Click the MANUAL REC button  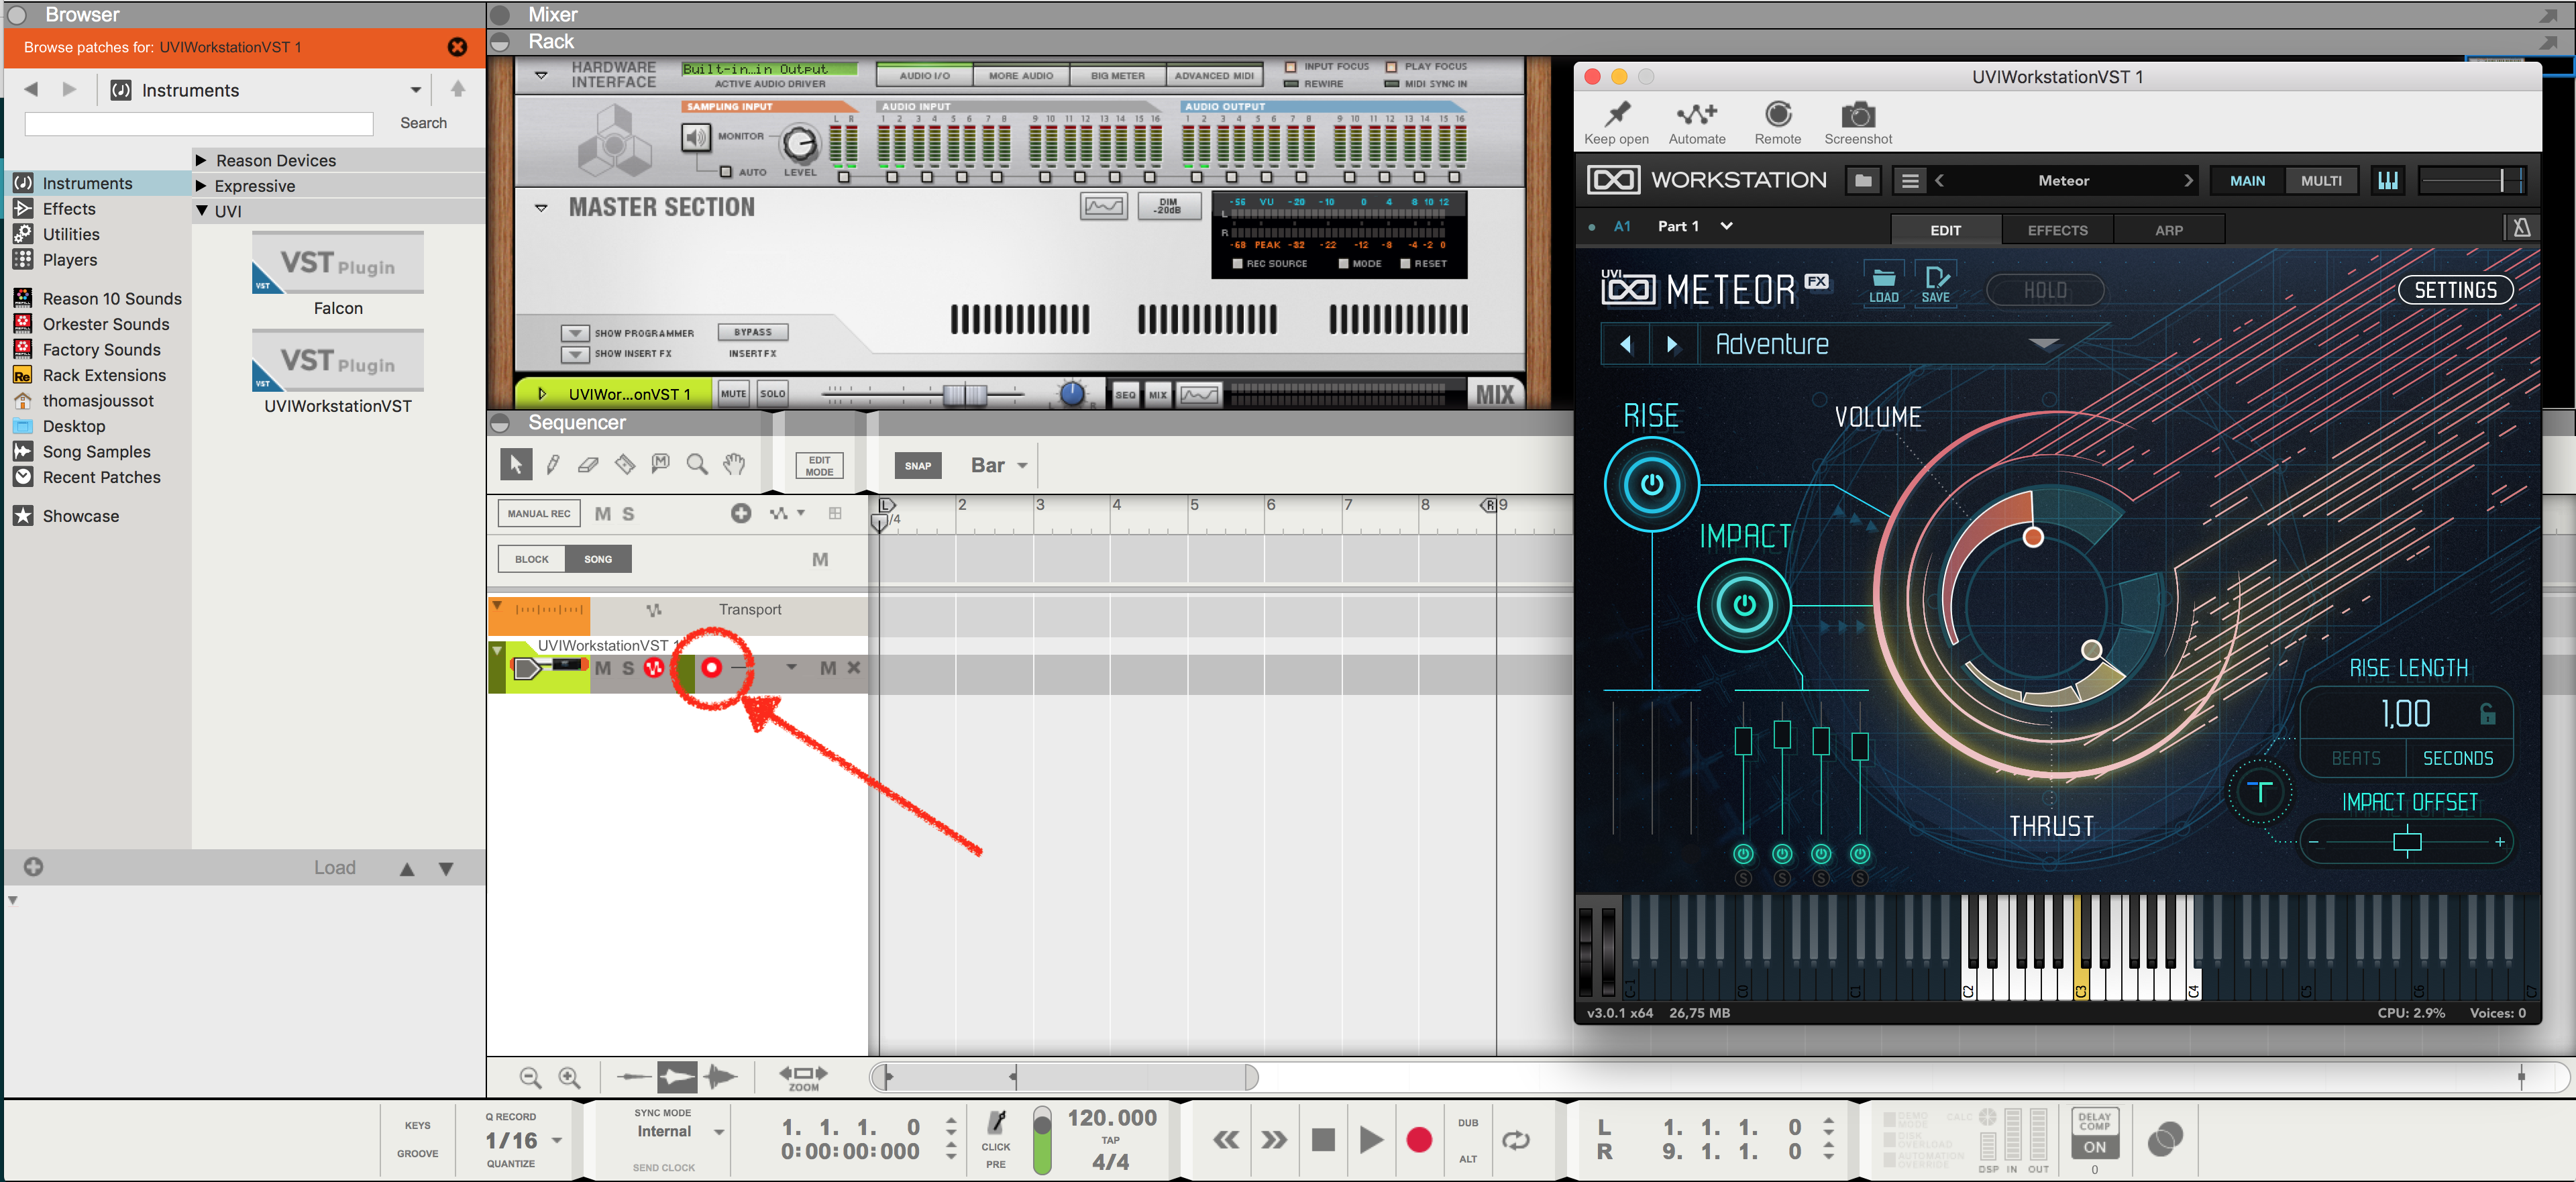pos(539,513)
